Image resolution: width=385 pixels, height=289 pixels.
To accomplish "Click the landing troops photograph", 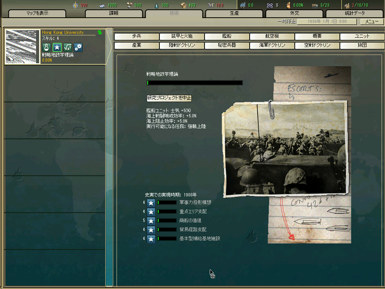I will (x=285, y=150).
